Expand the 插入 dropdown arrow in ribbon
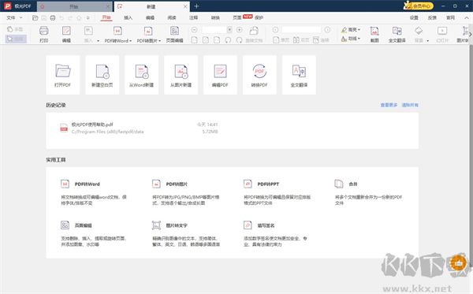 click(x=98, y=41)
